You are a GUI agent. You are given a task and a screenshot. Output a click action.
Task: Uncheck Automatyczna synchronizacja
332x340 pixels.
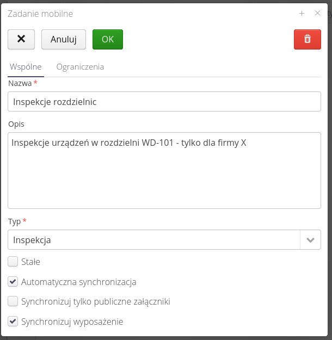(x=13, y=282)
